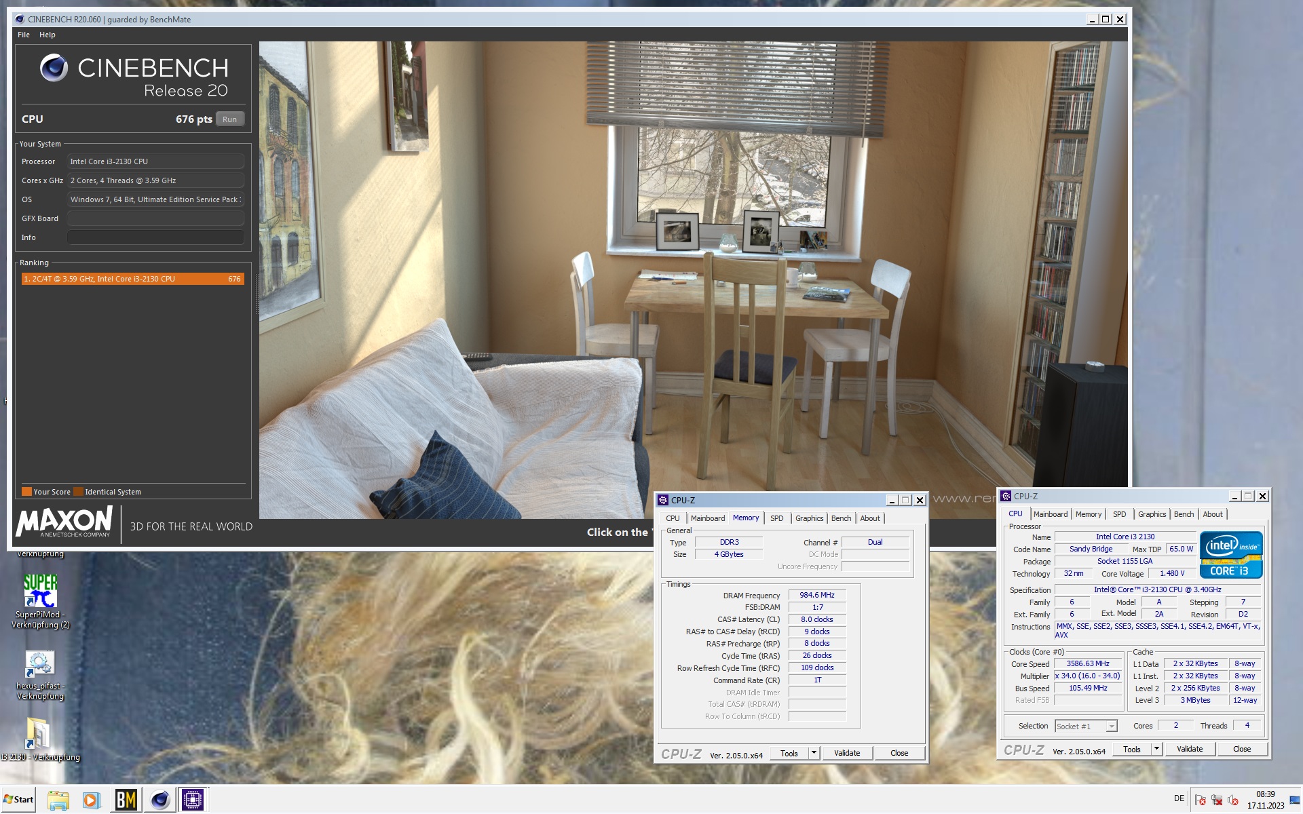
Task: Open the Cinebench File menu
Action: tap(23, 35)
